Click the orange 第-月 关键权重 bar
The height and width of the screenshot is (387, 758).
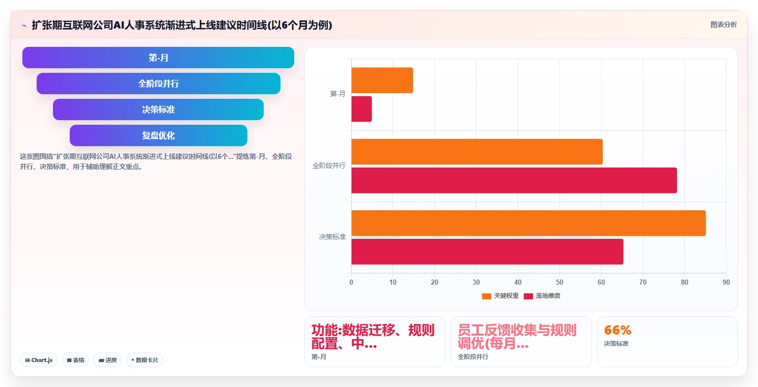pyautogui.click(x=382, y=80)
